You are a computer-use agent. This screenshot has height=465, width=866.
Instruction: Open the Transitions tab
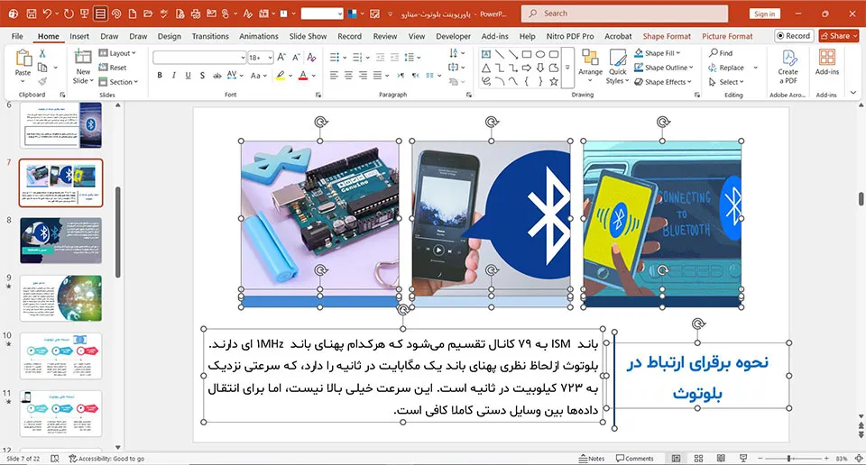210,36
